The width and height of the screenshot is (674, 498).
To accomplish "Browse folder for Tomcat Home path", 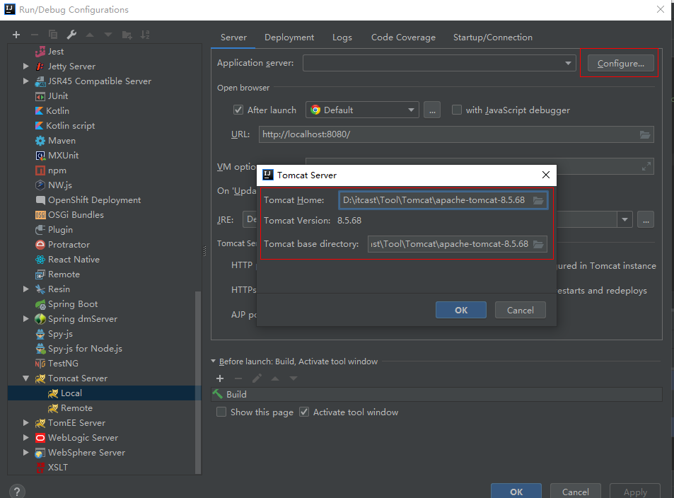I will pyautogui.click(x=538, y=200).
